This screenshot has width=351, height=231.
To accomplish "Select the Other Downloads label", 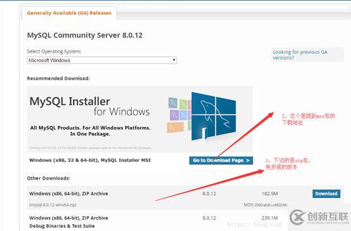I will coord(48,178).
